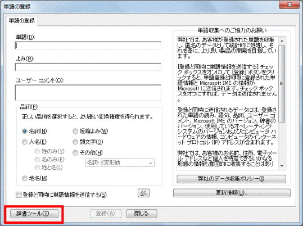Open 弊社のデータ収集ポリシー(I) button
Screen dimensions: 303x226
point(231,179)
